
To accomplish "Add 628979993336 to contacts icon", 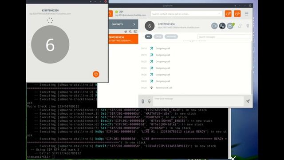I will point(240,26).
